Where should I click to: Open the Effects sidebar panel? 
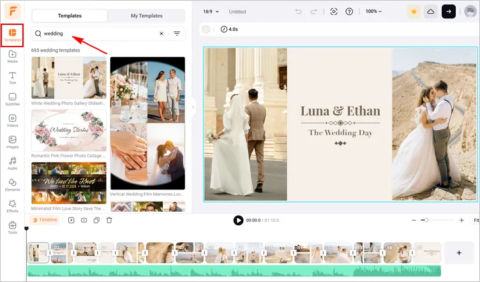coord(12,207)
